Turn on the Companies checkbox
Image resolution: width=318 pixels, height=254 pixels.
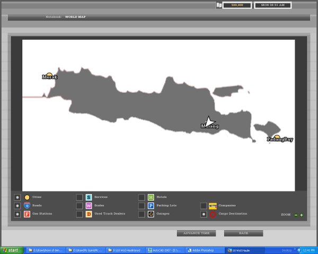(204, 205)
